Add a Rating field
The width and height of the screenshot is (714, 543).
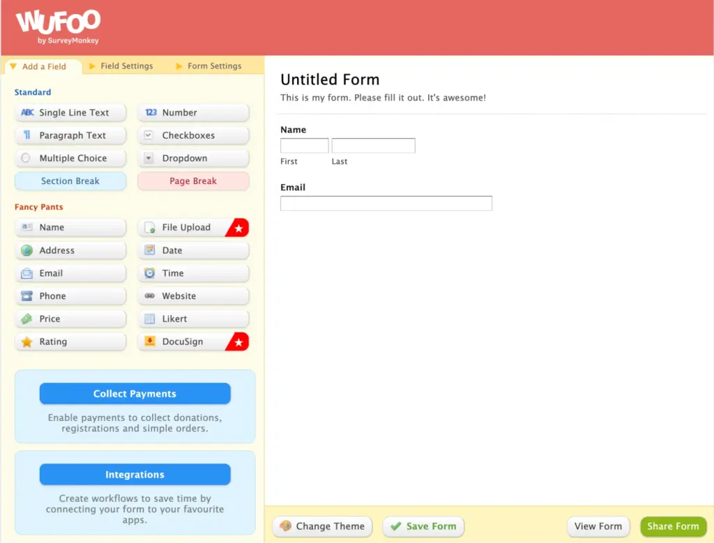(70, 342)
